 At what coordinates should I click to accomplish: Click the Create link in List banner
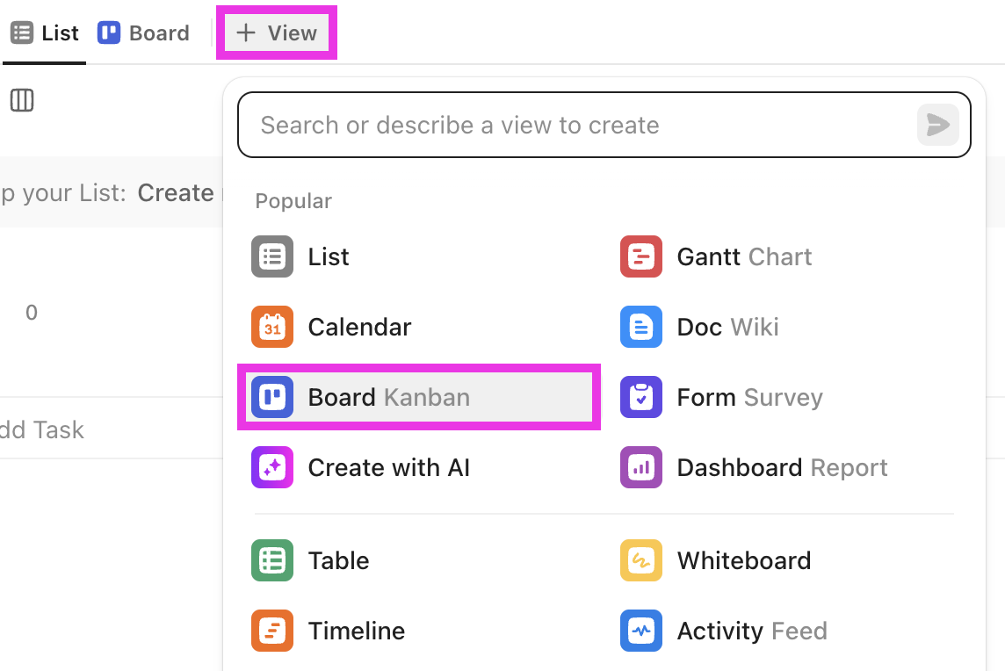pyautogui.click(x=176, y=192)
